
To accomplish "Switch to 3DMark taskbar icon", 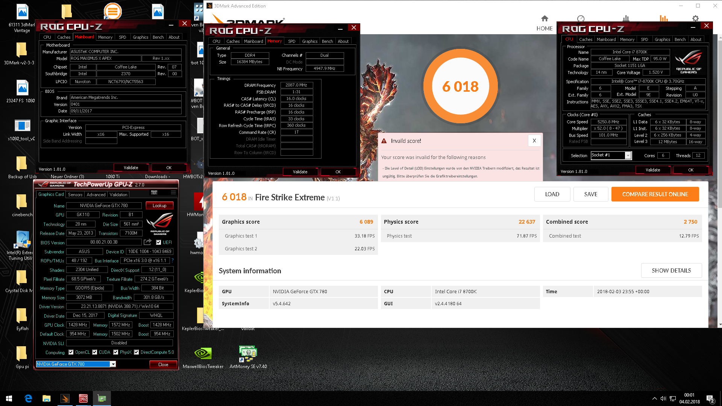I will pyautogui.click(x=65, y=398).
